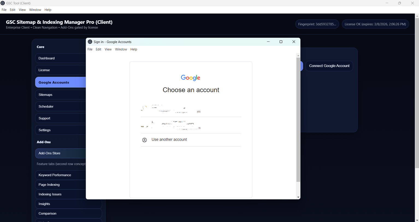
Task: Click the License OK status badge
Action: click(375, 24)
